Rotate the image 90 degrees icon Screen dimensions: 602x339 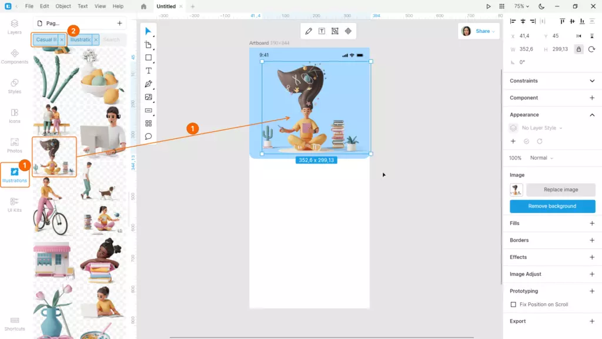click(591, 49)
